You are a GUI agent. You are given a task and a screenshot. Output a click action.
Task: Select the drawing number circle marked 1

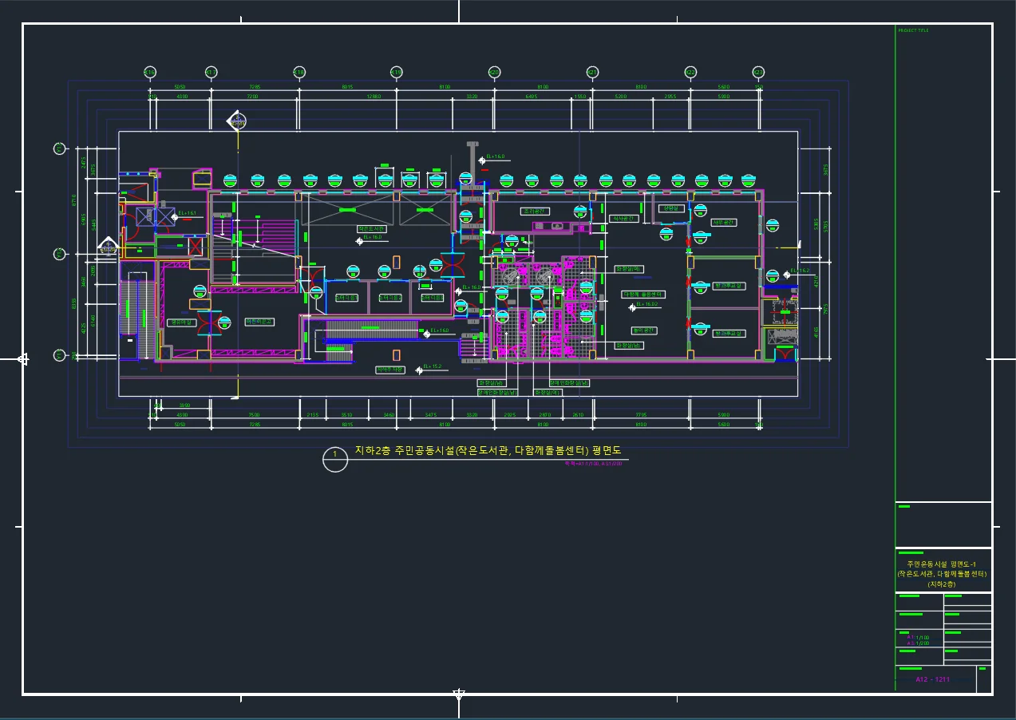point(335,460)
